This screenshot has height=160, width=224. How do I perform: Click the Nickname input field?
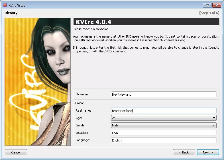pos(164,94)
